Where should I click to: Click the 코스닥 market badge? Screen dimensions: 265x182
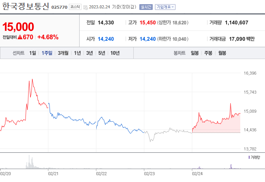(x=75, y=7)
